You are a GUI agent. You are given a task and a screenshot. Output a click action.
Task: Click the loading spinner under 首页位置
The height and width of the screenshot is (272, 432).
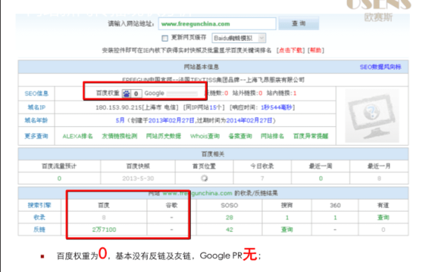(x=204, y=178)
